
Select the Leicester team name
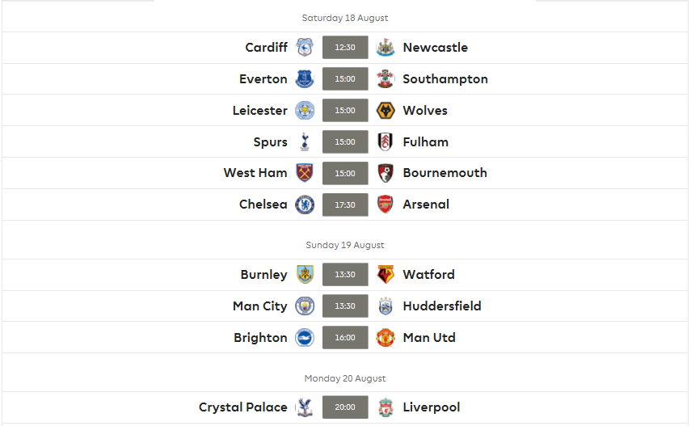point(260,110)
